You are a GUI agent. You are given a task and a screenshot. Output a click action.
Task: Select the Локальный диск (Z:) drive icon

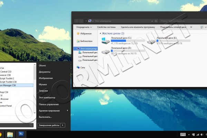[x=106, y=52]
